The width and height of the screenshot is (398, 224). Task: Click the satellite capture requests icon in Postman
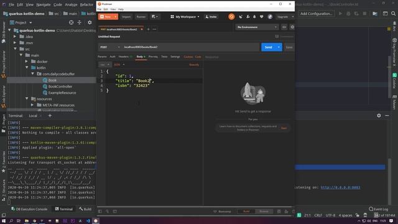(241, 17)
